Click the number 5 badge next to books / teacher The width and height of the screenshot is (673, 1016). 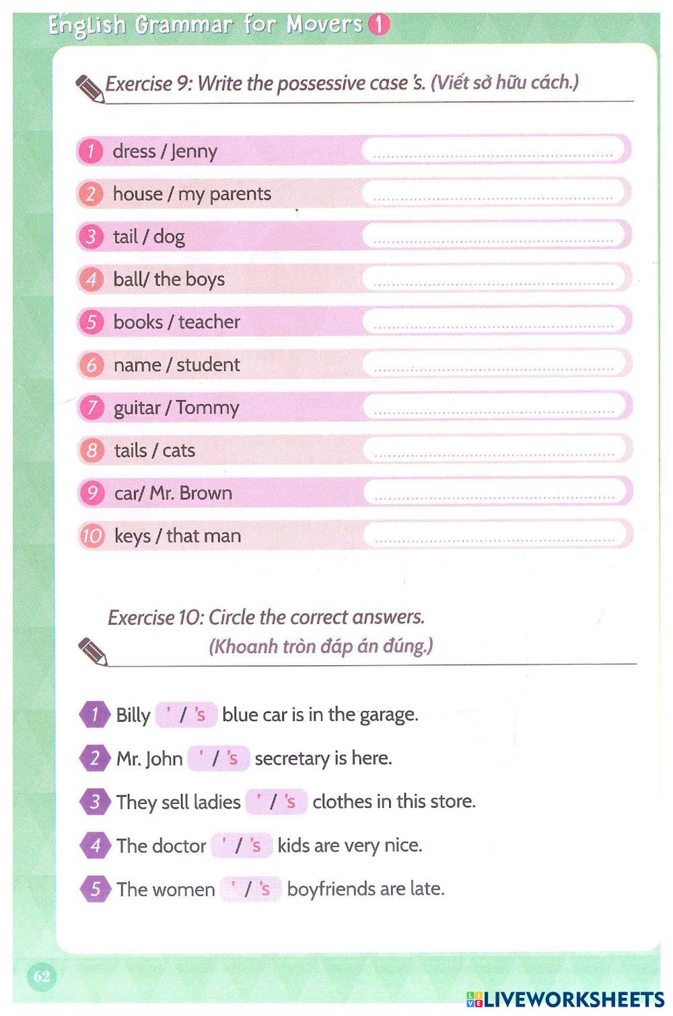[x=92, y=322]
